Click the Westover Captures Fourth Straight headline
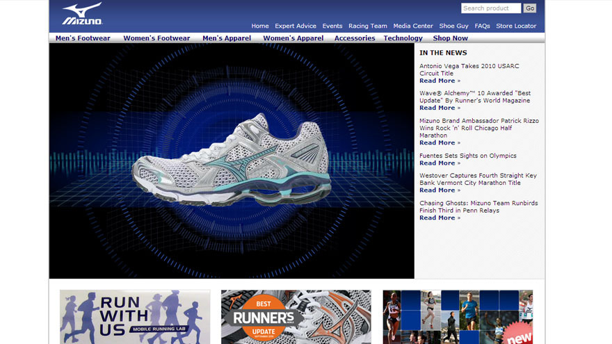The image size is (612, 344). pos(478,179)
